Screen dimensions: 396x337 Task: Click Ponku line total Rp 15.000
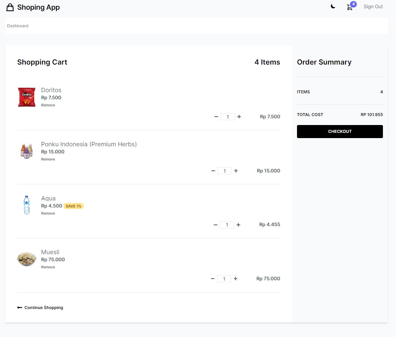point(269,171)
